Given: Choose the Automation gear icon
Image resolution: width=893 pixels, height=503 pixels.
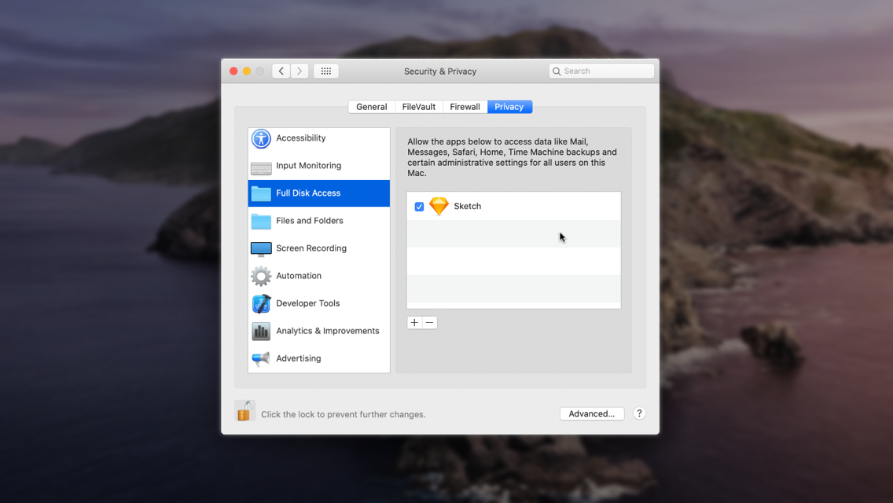Looking at the screenshot, I should tap(261, 276).
